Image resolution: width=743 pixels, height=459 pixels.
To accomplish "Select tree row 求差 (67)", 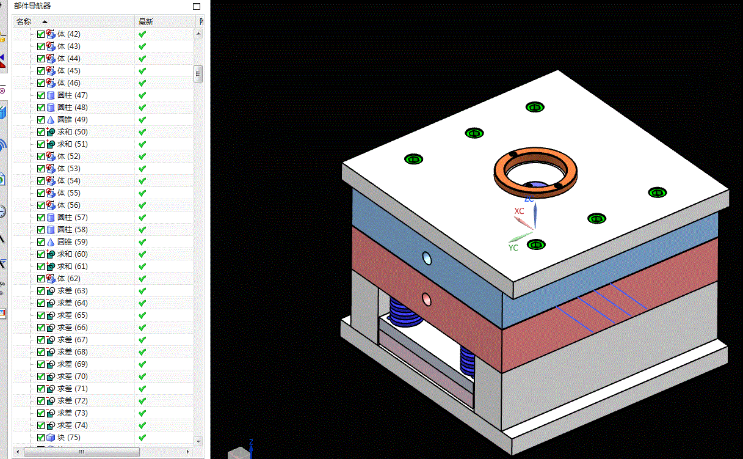I will pos(103,340).
